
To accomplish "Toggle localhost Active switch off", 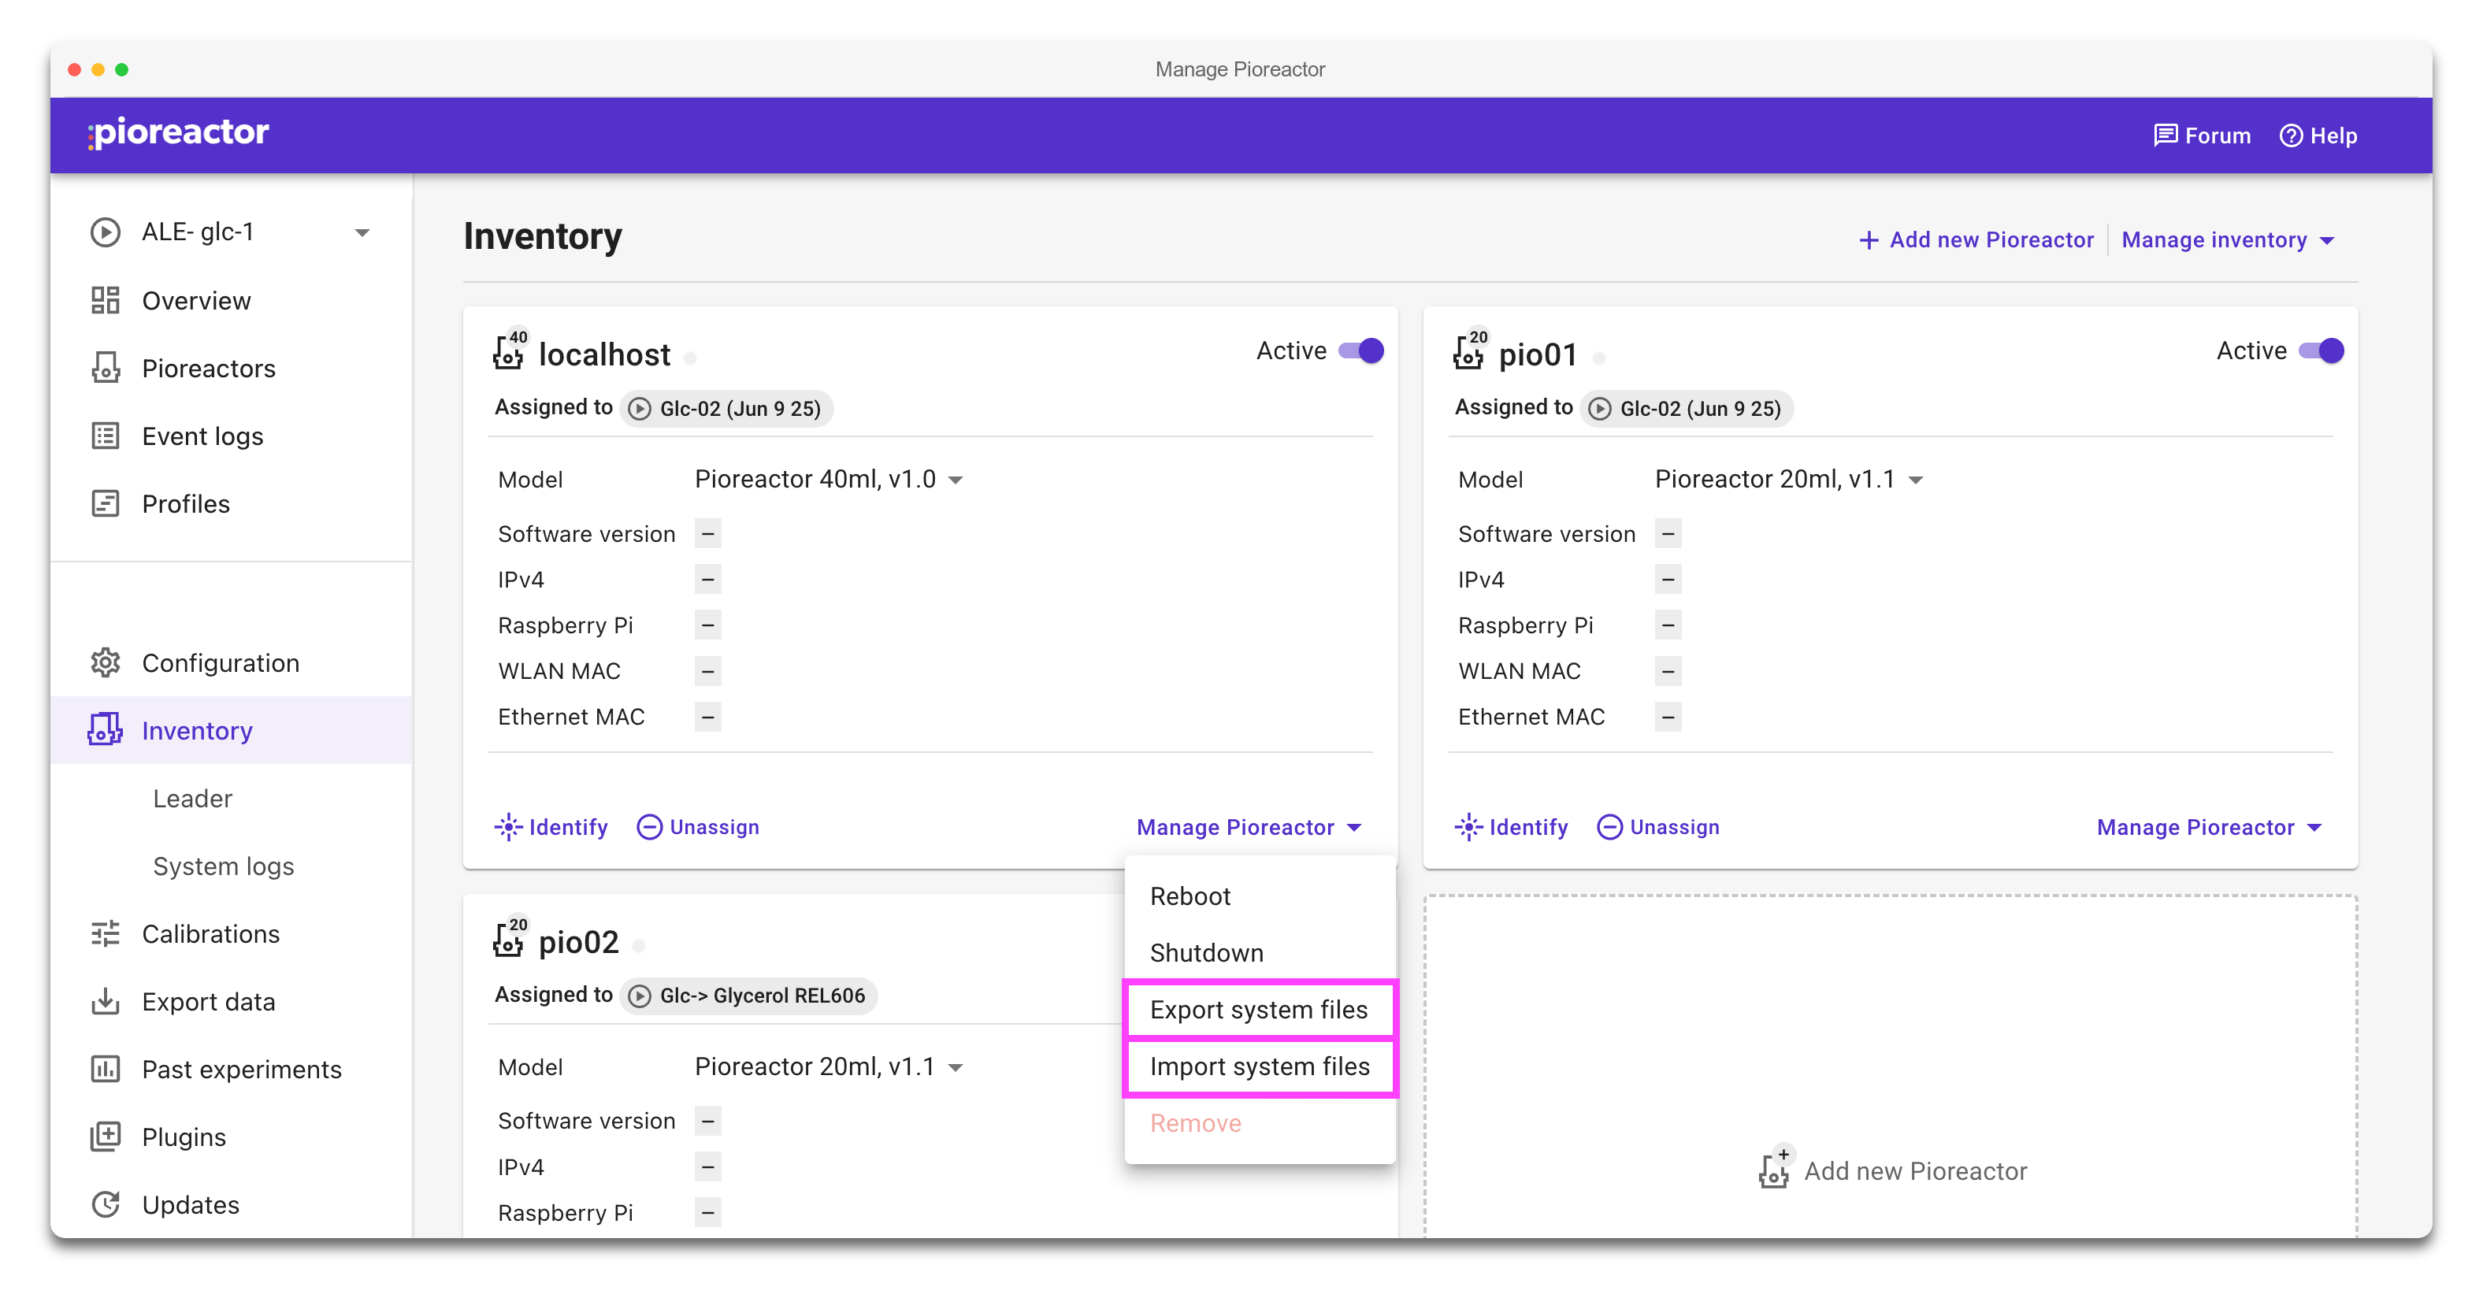I will point(1361,350).
